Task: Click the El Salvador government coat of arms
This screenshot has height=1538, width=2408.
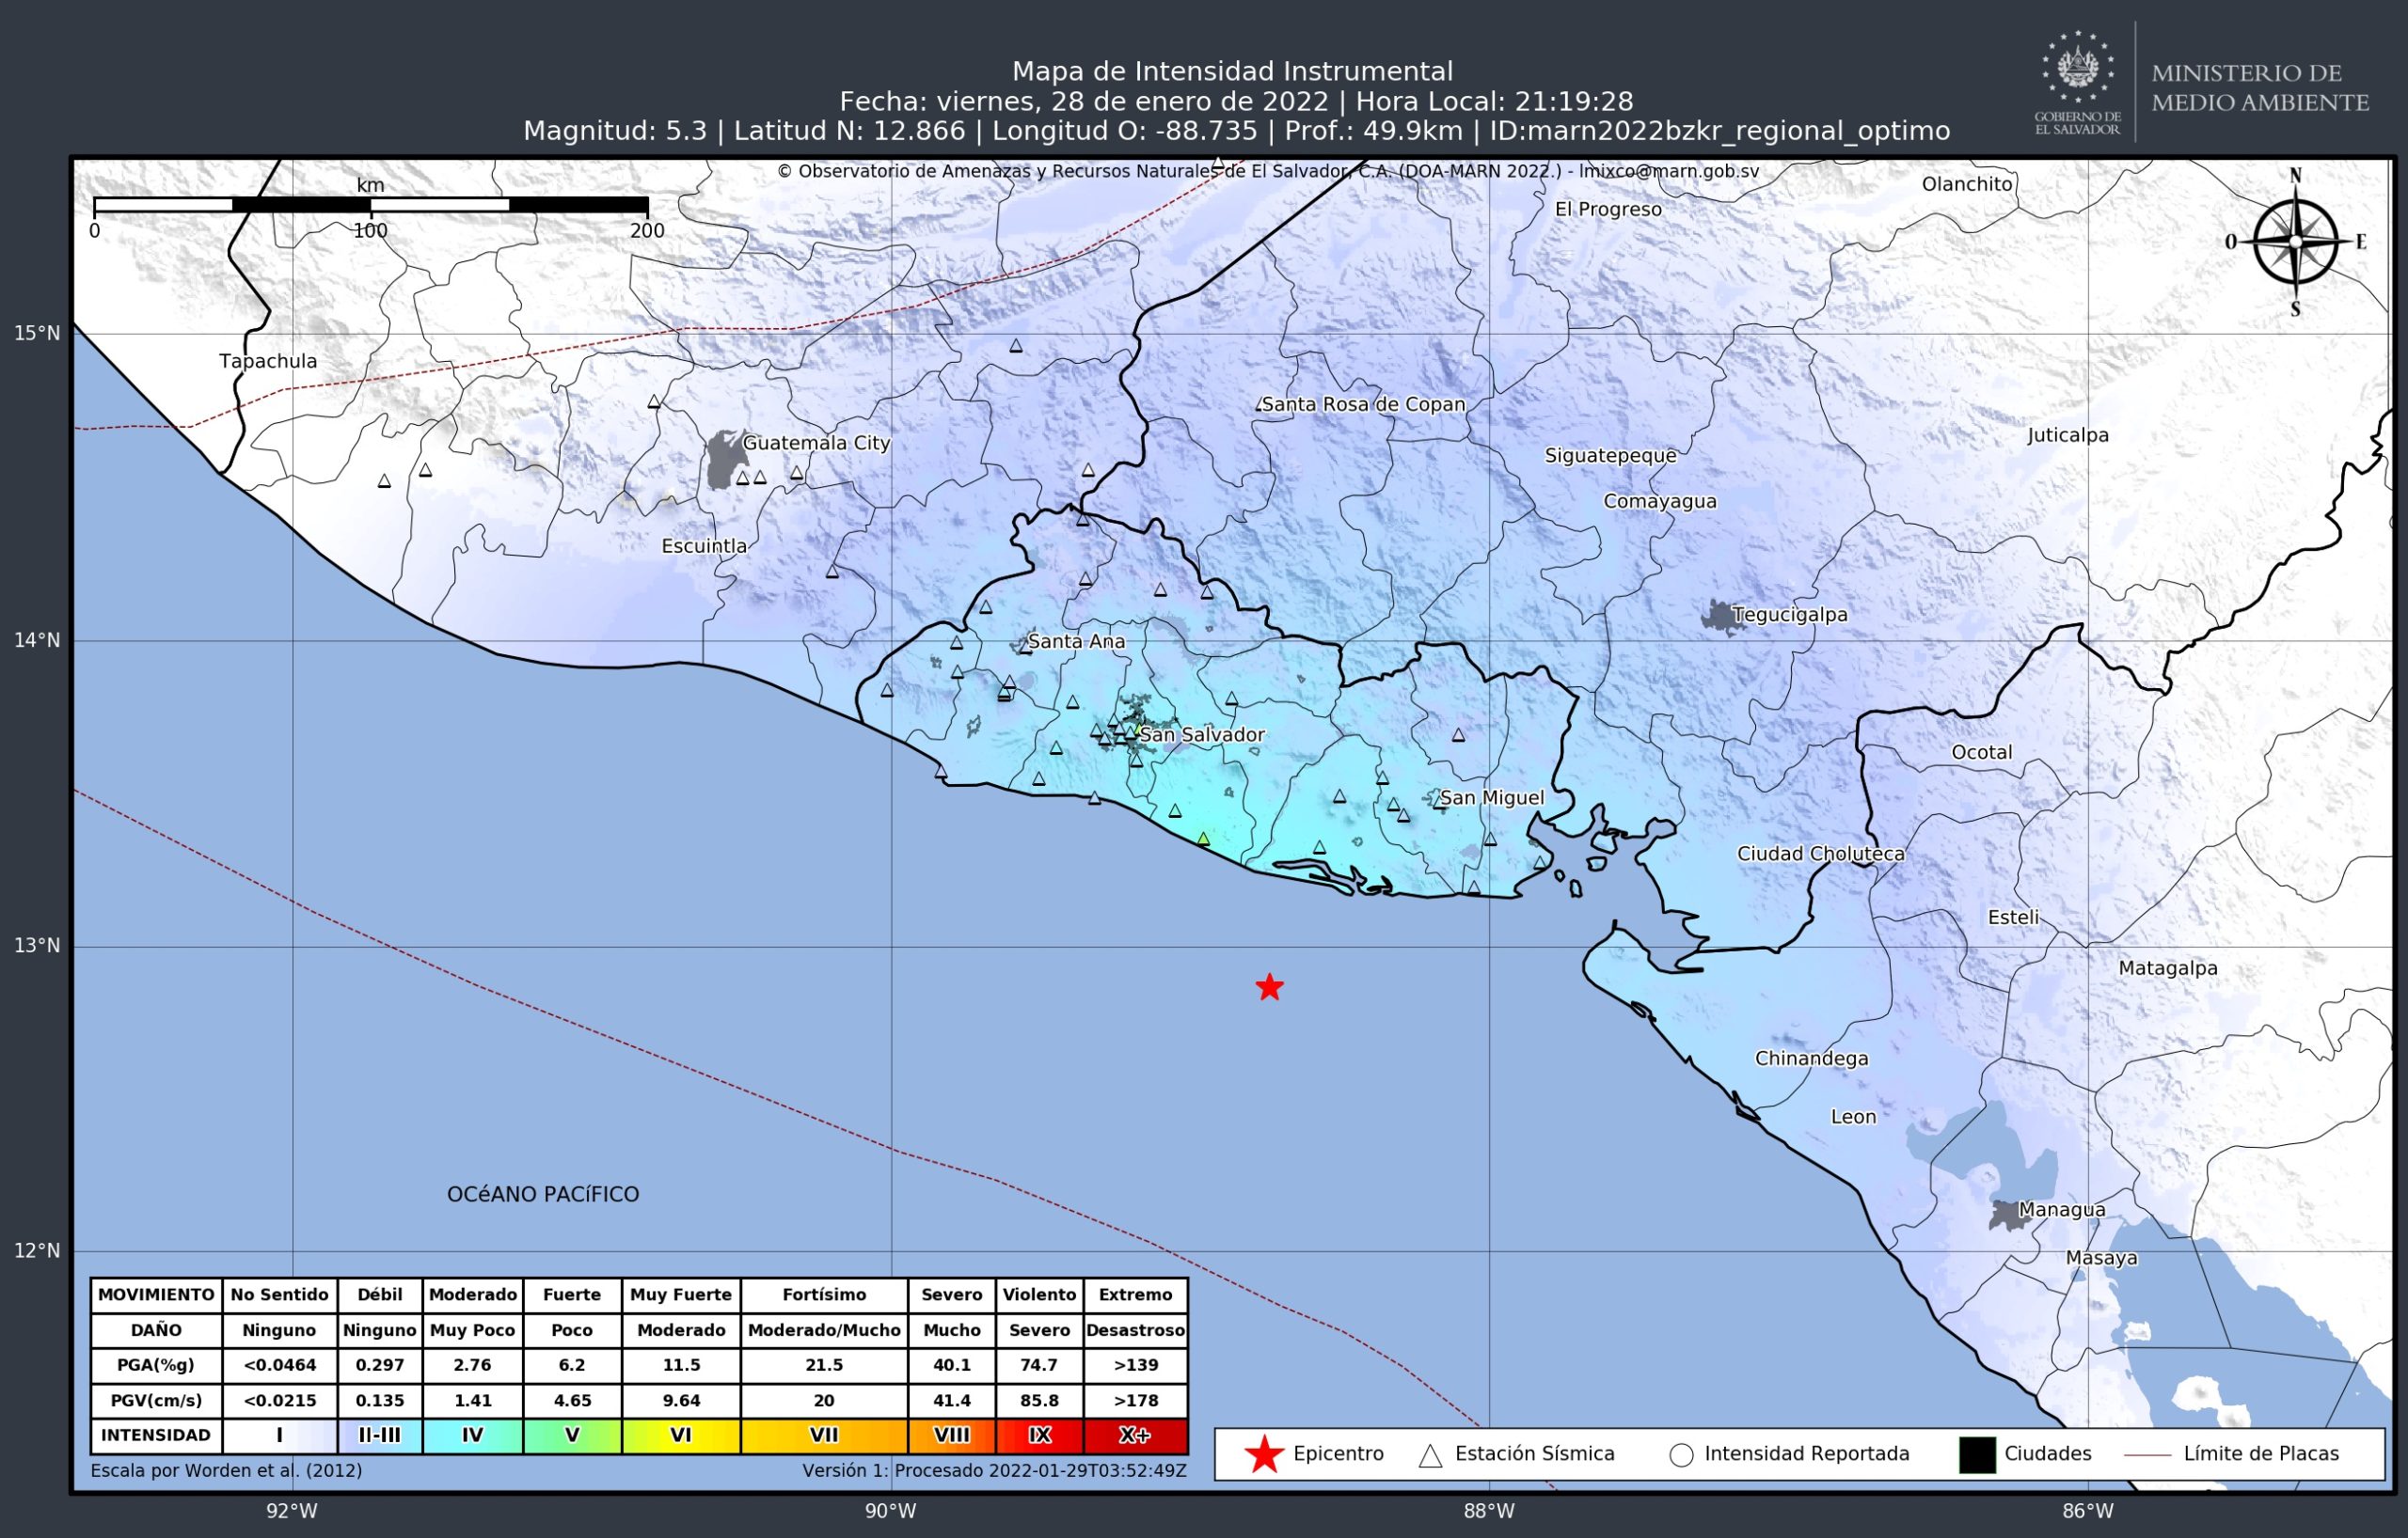Action: 2078,68
